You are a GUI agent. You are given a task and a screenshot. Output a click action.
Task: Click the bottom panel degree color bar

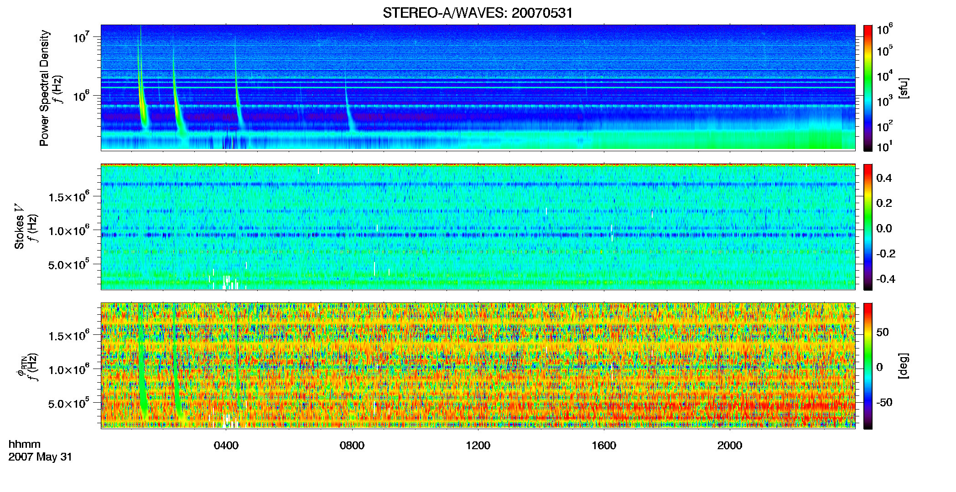point(868,366)
